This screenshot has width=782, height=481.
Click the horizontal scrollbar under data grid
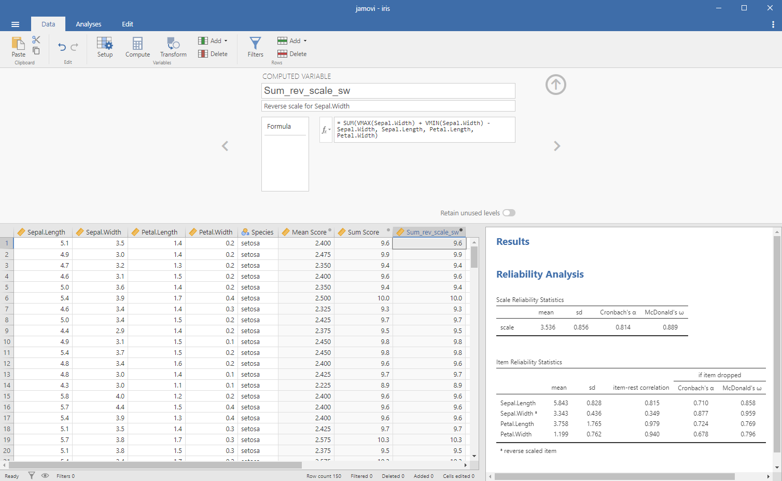click(156, 465)
